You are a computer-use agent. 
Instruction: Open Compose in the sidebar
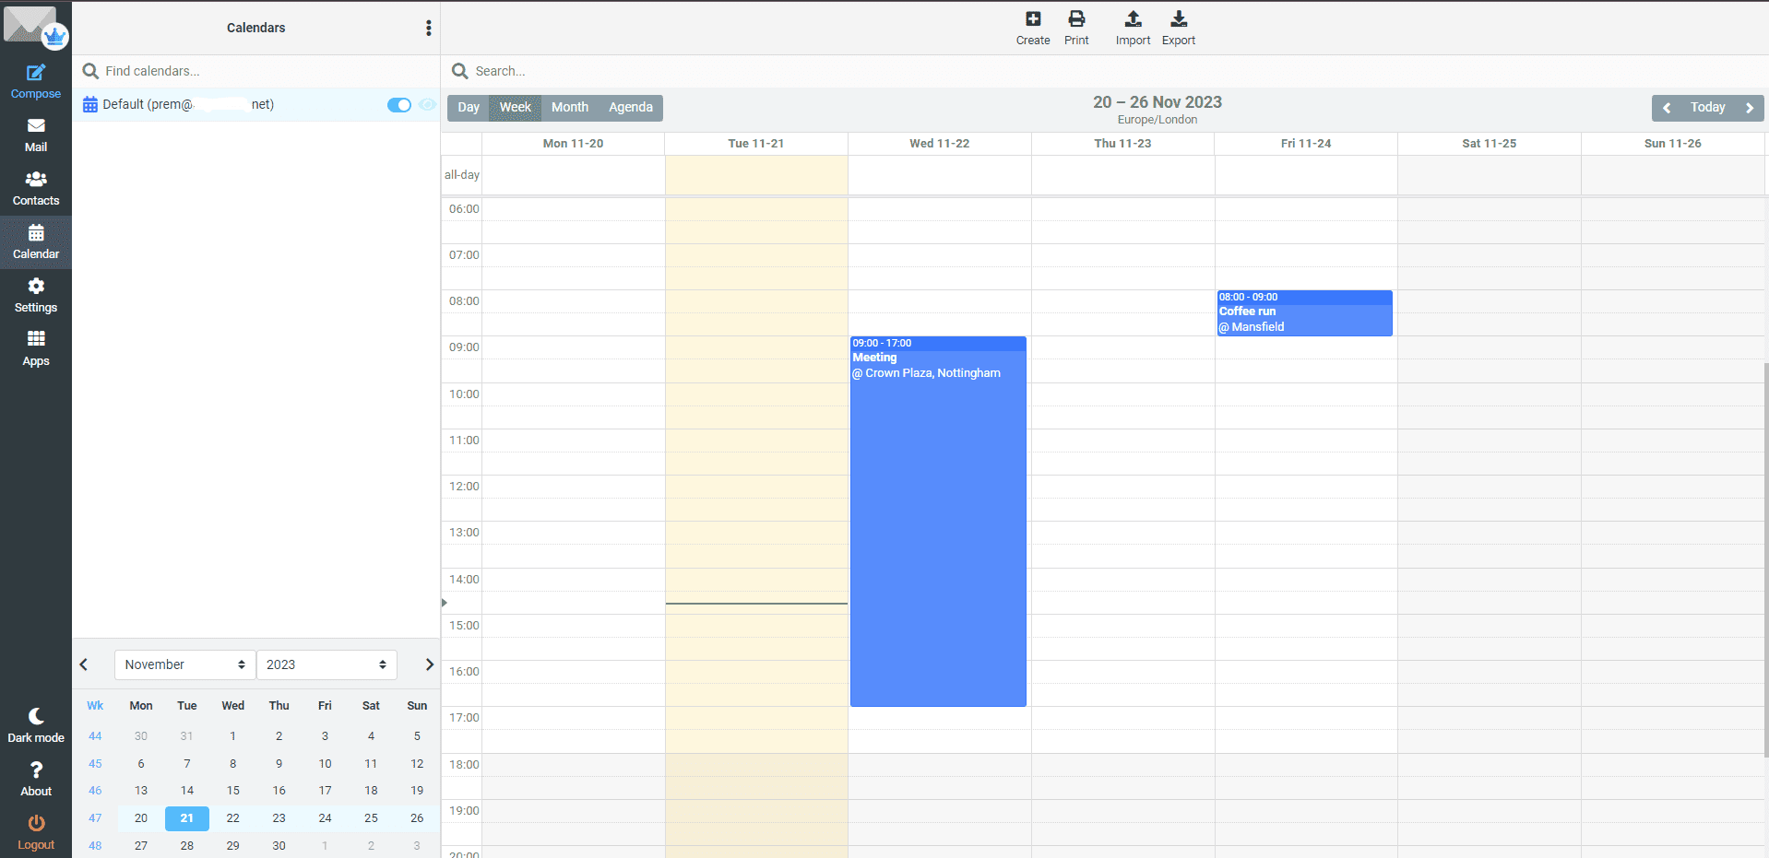(x=36, y=82)
